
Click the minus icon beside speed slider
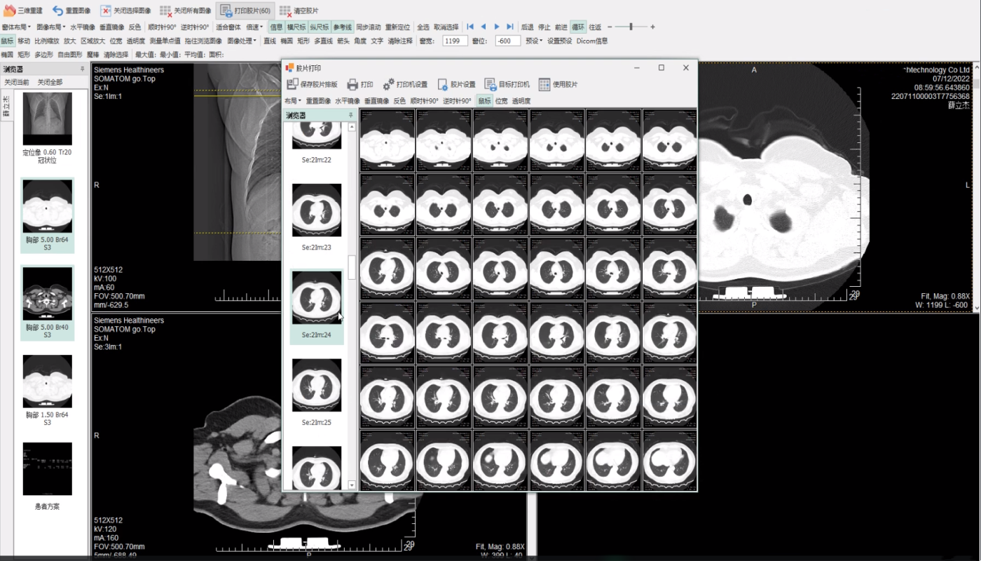pyautogui.click(x=610, y=27)
